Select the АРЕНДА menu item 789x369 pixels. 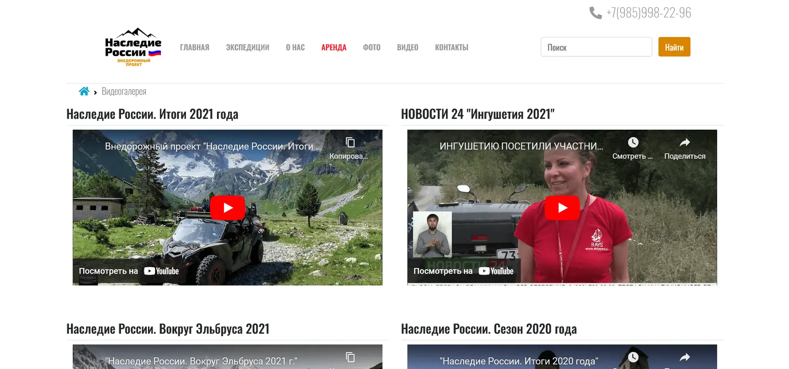tap(334, 47)
